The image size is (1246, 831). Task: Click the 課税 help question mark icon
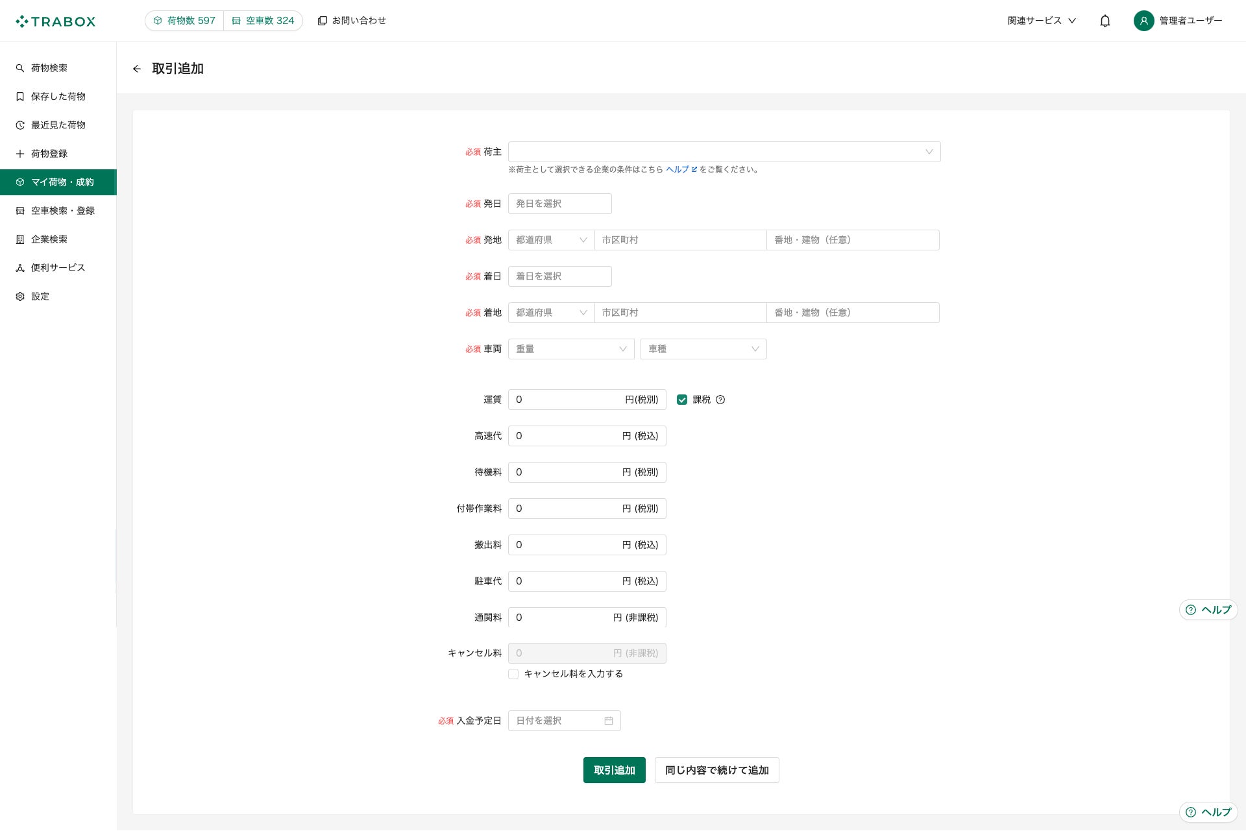(720, 400)
